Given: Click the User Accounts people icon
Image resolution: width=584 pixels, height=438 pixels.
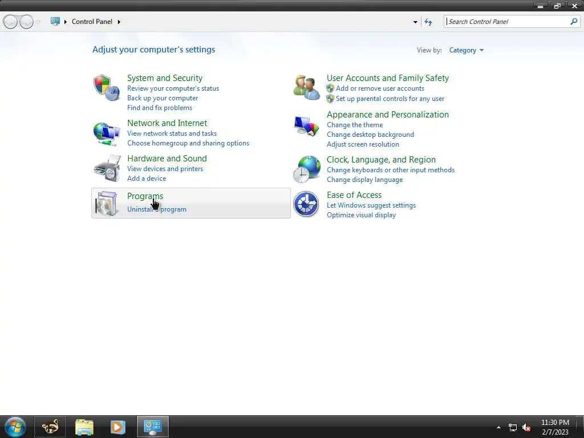Looking at the screenshot, I should point(306,87).
